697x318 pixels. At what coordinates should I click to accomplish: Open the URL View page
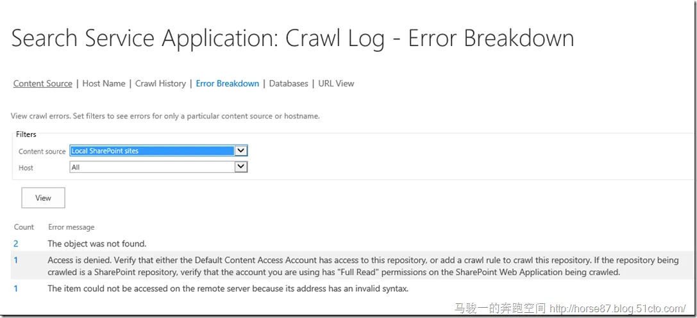[x=336, y=84]
